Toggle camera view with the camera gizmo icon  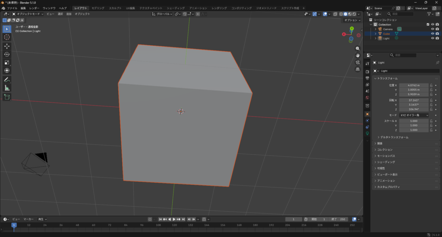click(358, 62)
